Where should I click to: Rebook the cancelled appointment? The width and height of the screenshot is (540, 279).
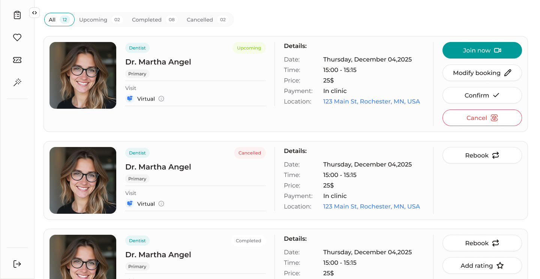(482, 155)
